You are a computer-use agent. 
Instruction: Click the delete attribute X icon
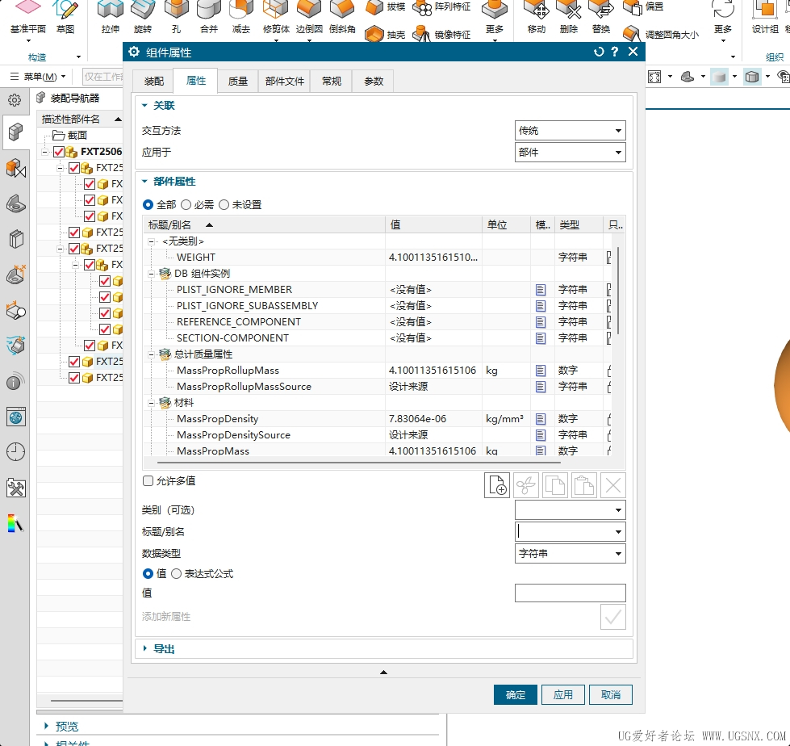613,485
